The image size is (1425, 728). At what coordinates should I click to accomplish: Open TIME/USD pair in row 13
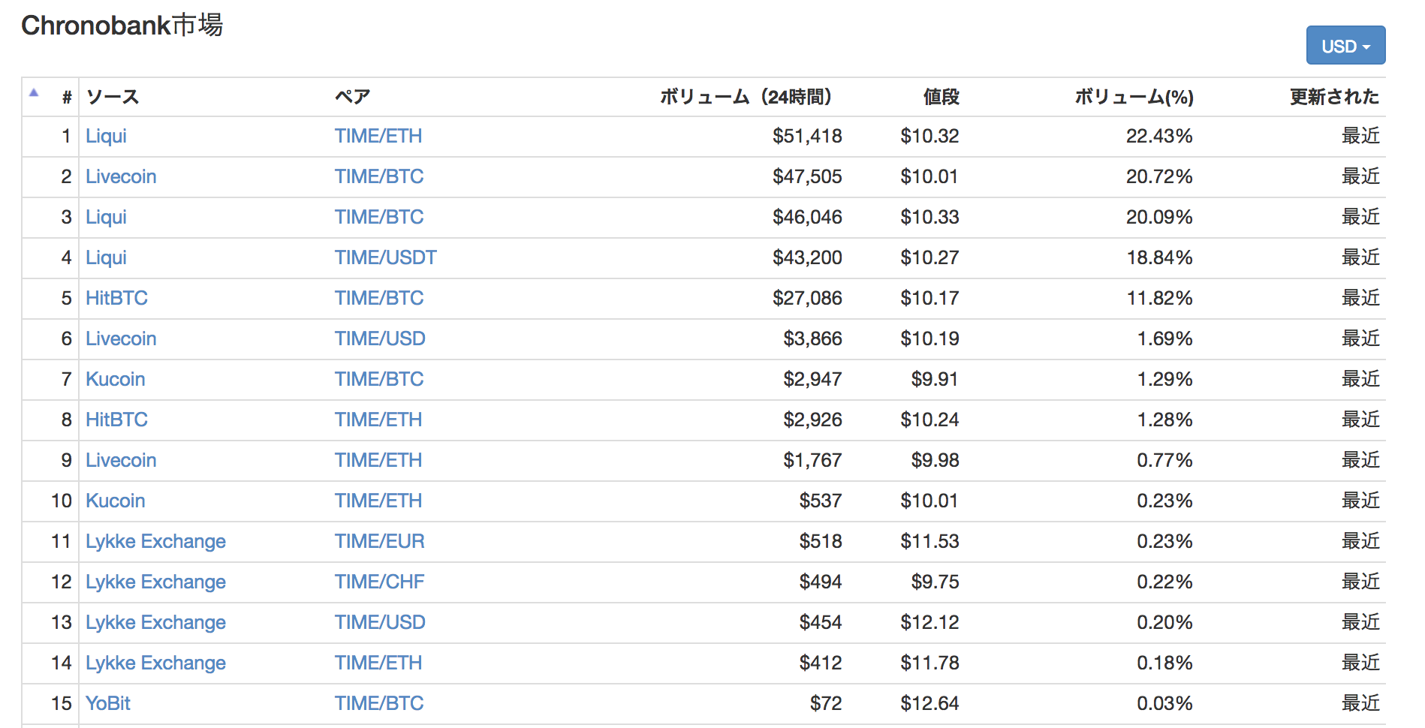tap(380, 622)
